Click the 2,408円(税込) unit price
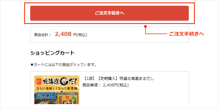The width and height of the screenshot is (219, 109). [x=116, y=85]
